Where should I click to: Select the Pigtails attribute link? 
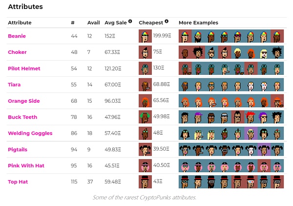click(18, 149)
